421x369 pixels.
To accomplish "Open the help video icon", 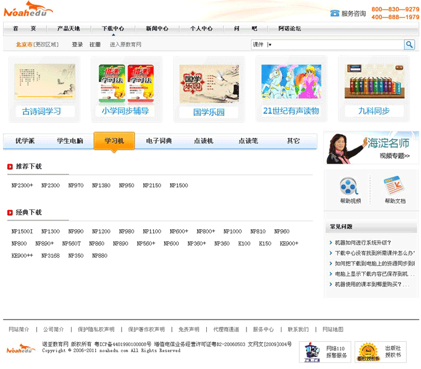I will pos(350,187).
